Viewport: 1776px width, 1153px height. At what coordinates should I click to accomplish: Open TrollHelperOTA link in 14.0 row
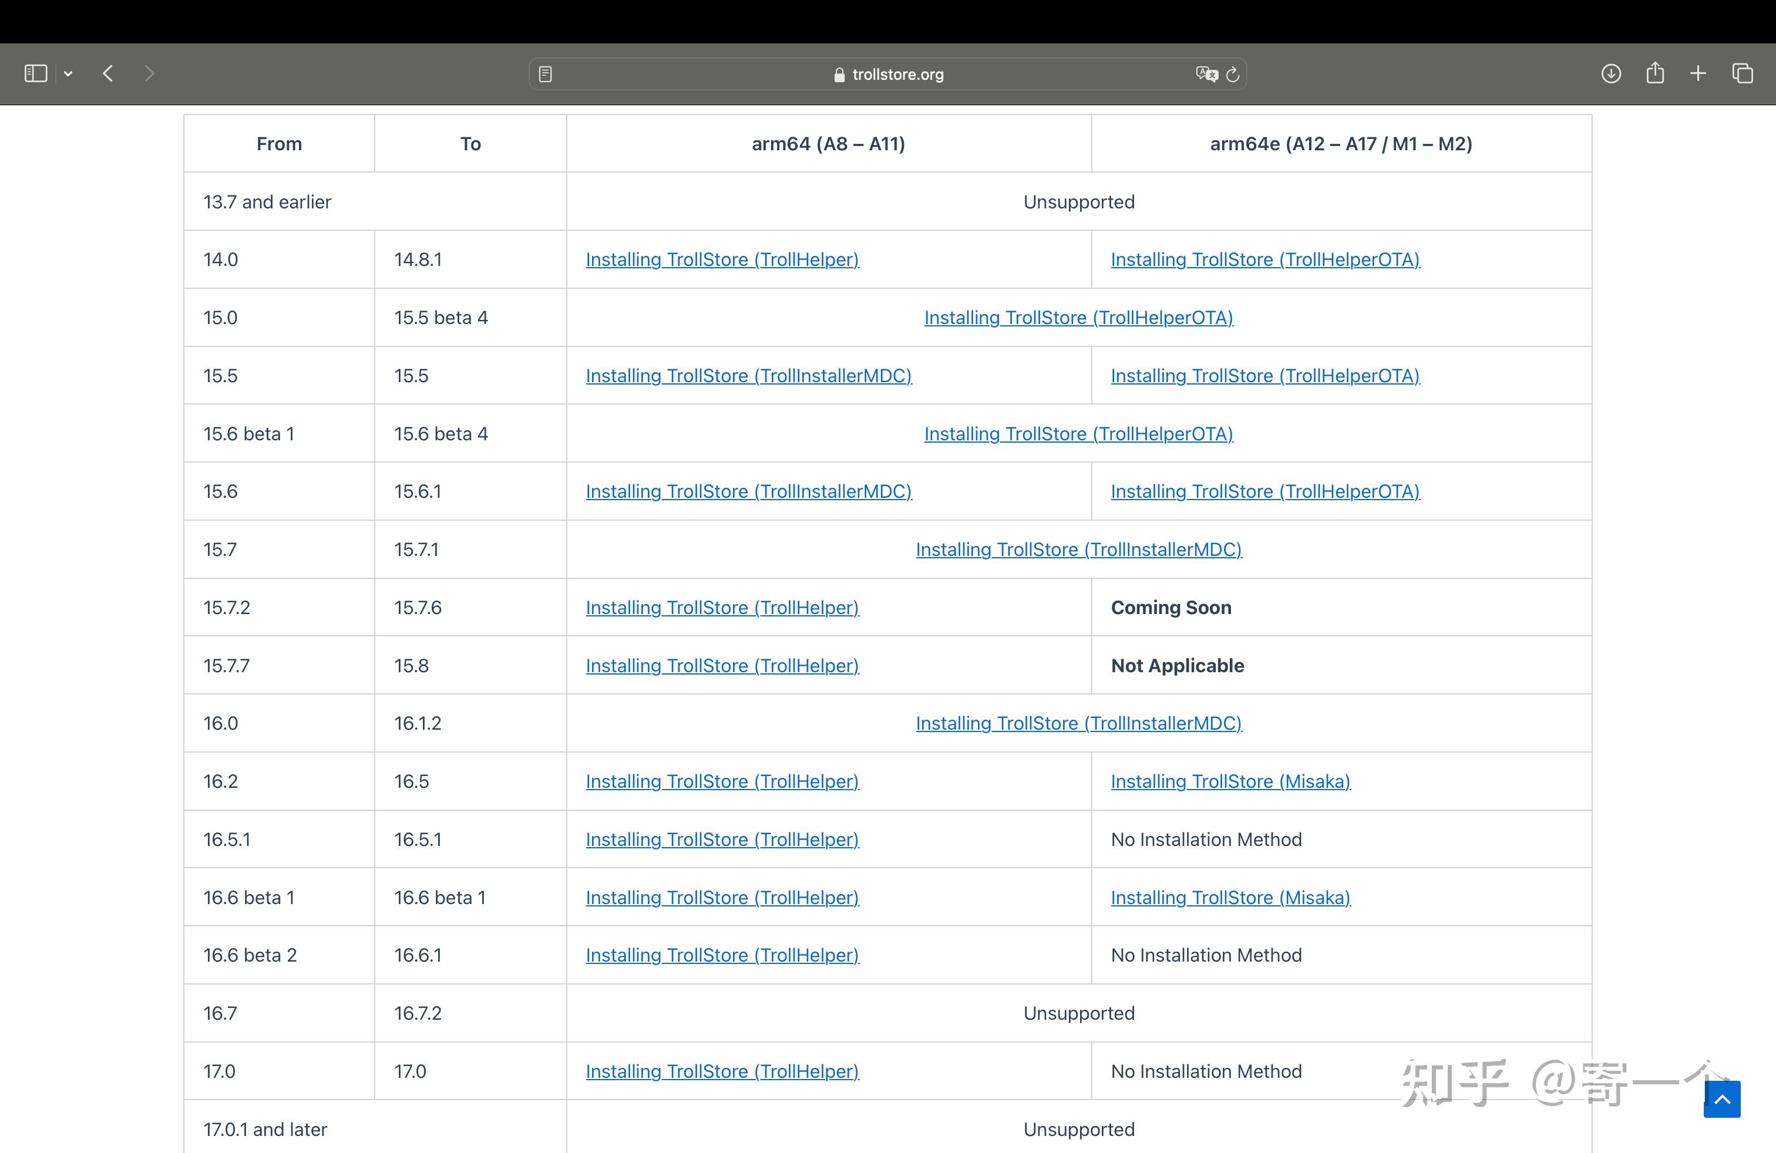[x=1265, y=259]
